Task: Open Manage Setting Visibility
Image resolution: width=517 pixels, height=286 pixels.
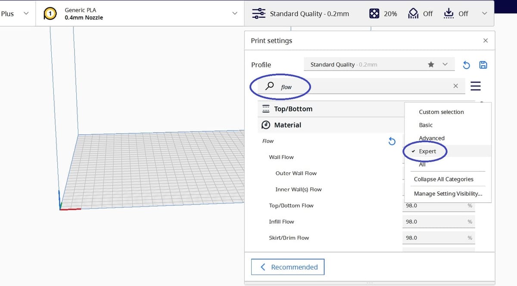Action: (448, 194)
